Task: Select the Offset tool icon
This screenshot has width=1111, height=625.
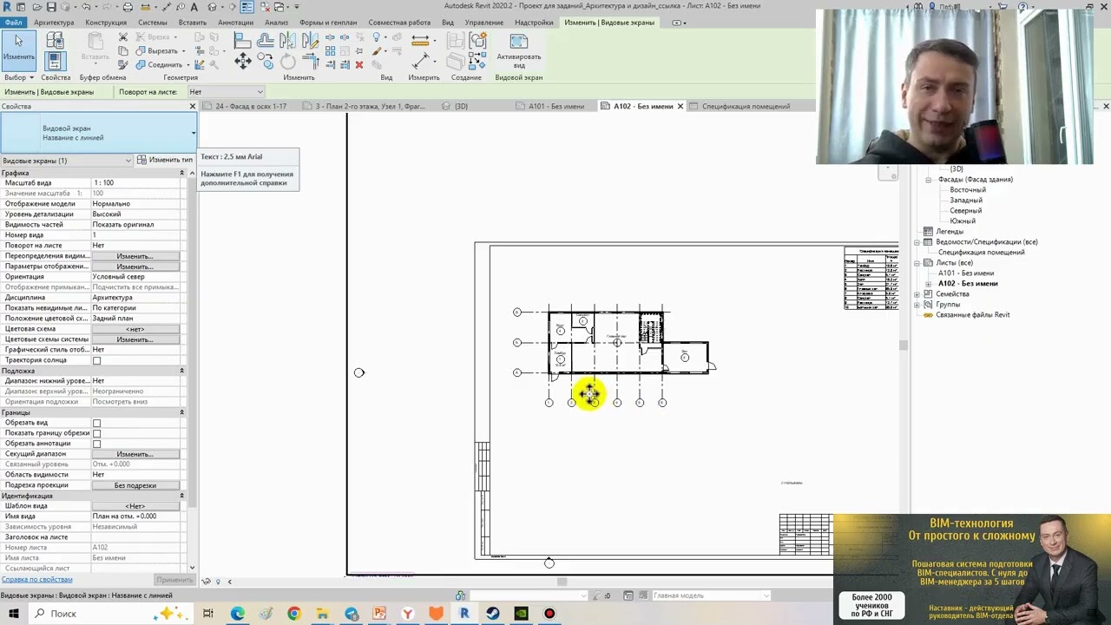Action: click(x=266, y=40)
